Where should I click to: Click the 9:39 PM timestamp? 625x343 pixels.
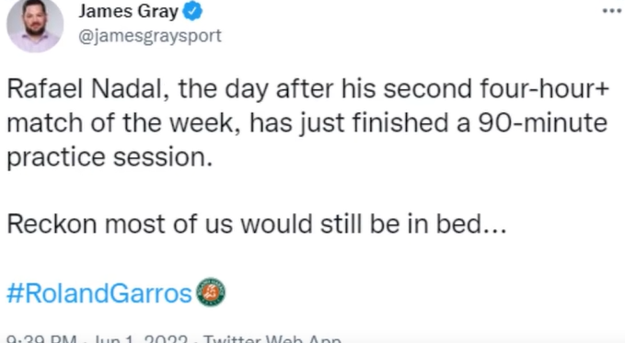41,339
